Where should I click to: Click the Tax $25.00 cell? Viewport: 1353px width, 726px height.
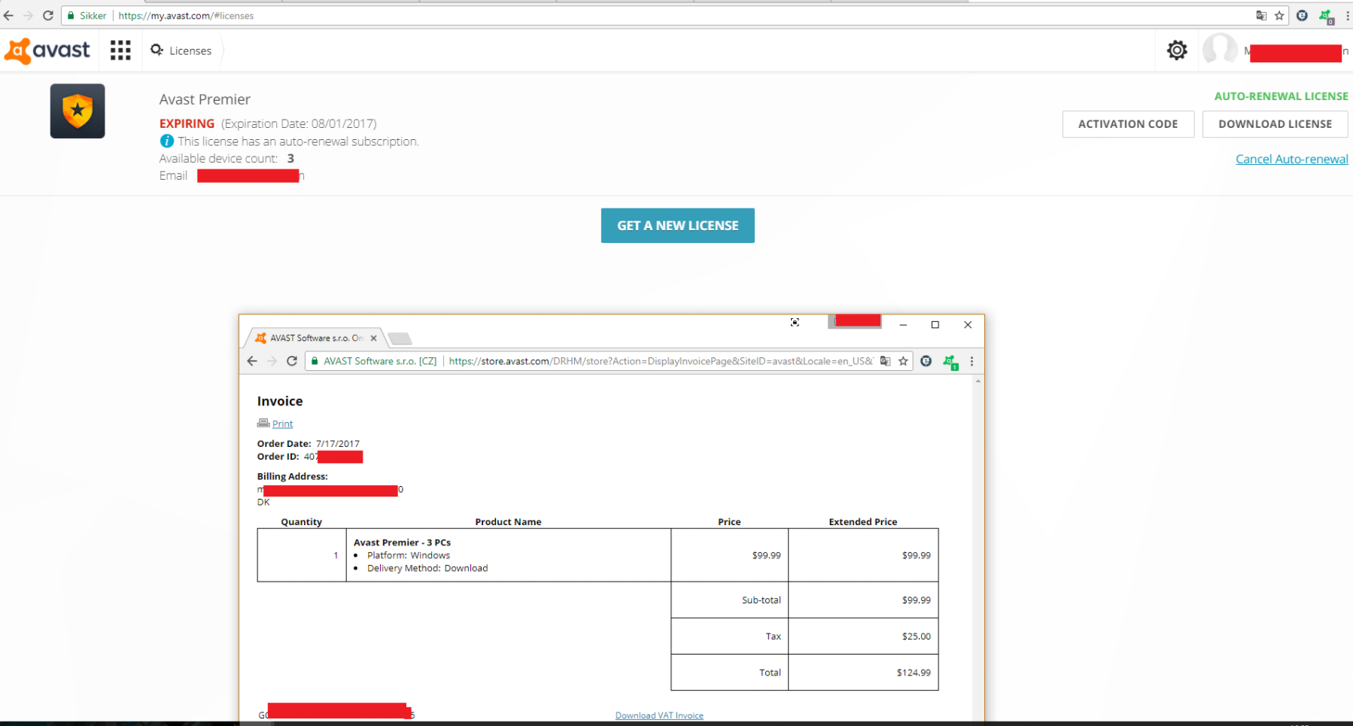coord(863,636)
